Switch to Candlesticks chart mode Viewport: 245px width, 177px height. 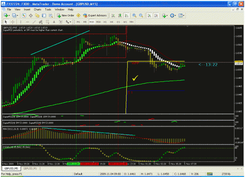pyautogui.click(x=120, y=15)
